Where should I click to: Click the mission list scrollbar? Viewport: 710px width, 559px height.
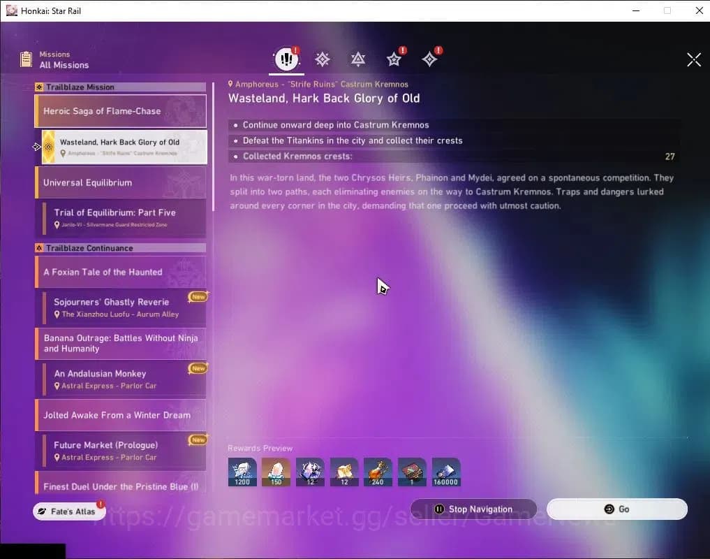click(x=213, y=146)
